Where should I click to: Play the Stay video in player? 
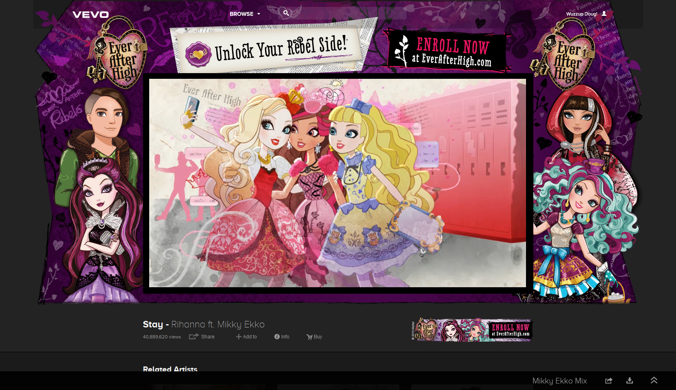coord(337,183)
